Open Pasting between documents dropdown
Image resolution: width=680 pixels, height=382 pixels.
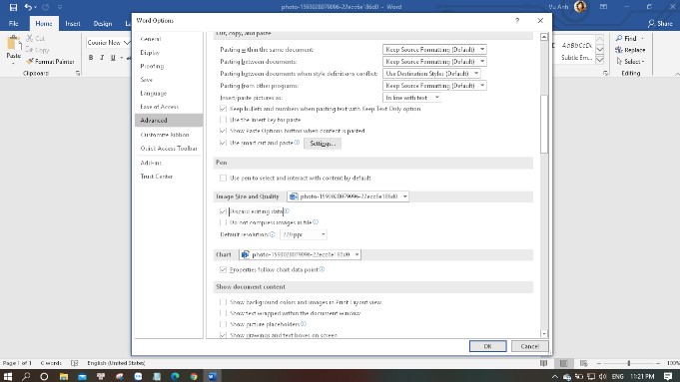[434, 62]
